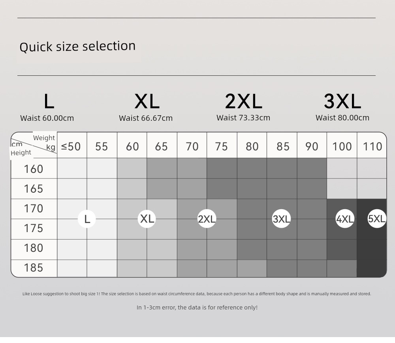Click the large XL size heading
The height and width of the screenshot is (343, 395).
click(147, 101)
